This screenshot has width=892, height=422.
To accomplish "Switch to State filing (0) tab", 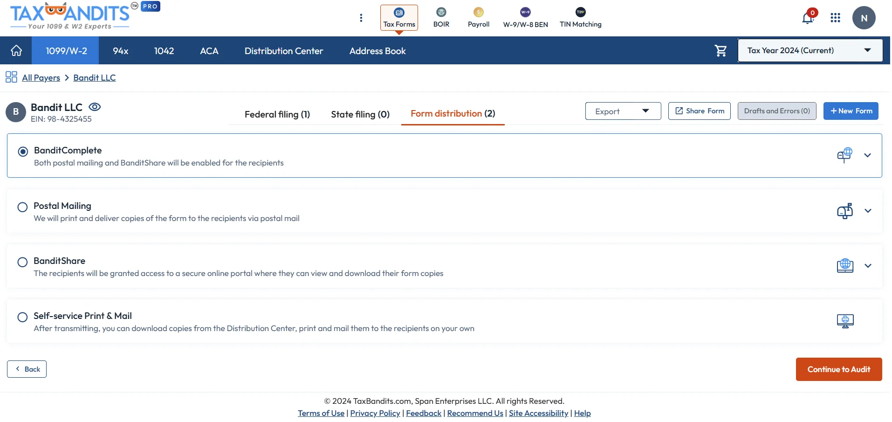I will click(x=360, y=114).
